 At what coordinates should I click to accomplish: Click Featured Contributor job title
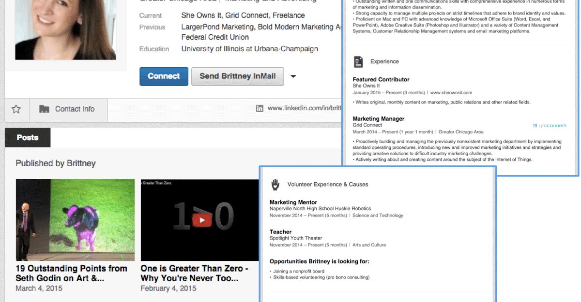(x=381, y=79)
